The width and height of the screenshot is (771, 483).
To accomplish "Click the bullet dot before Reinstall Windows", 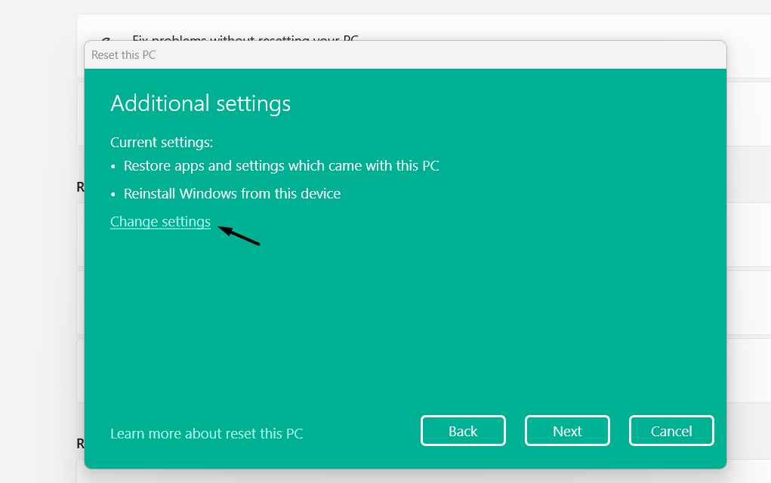I will tap(113, 195).
